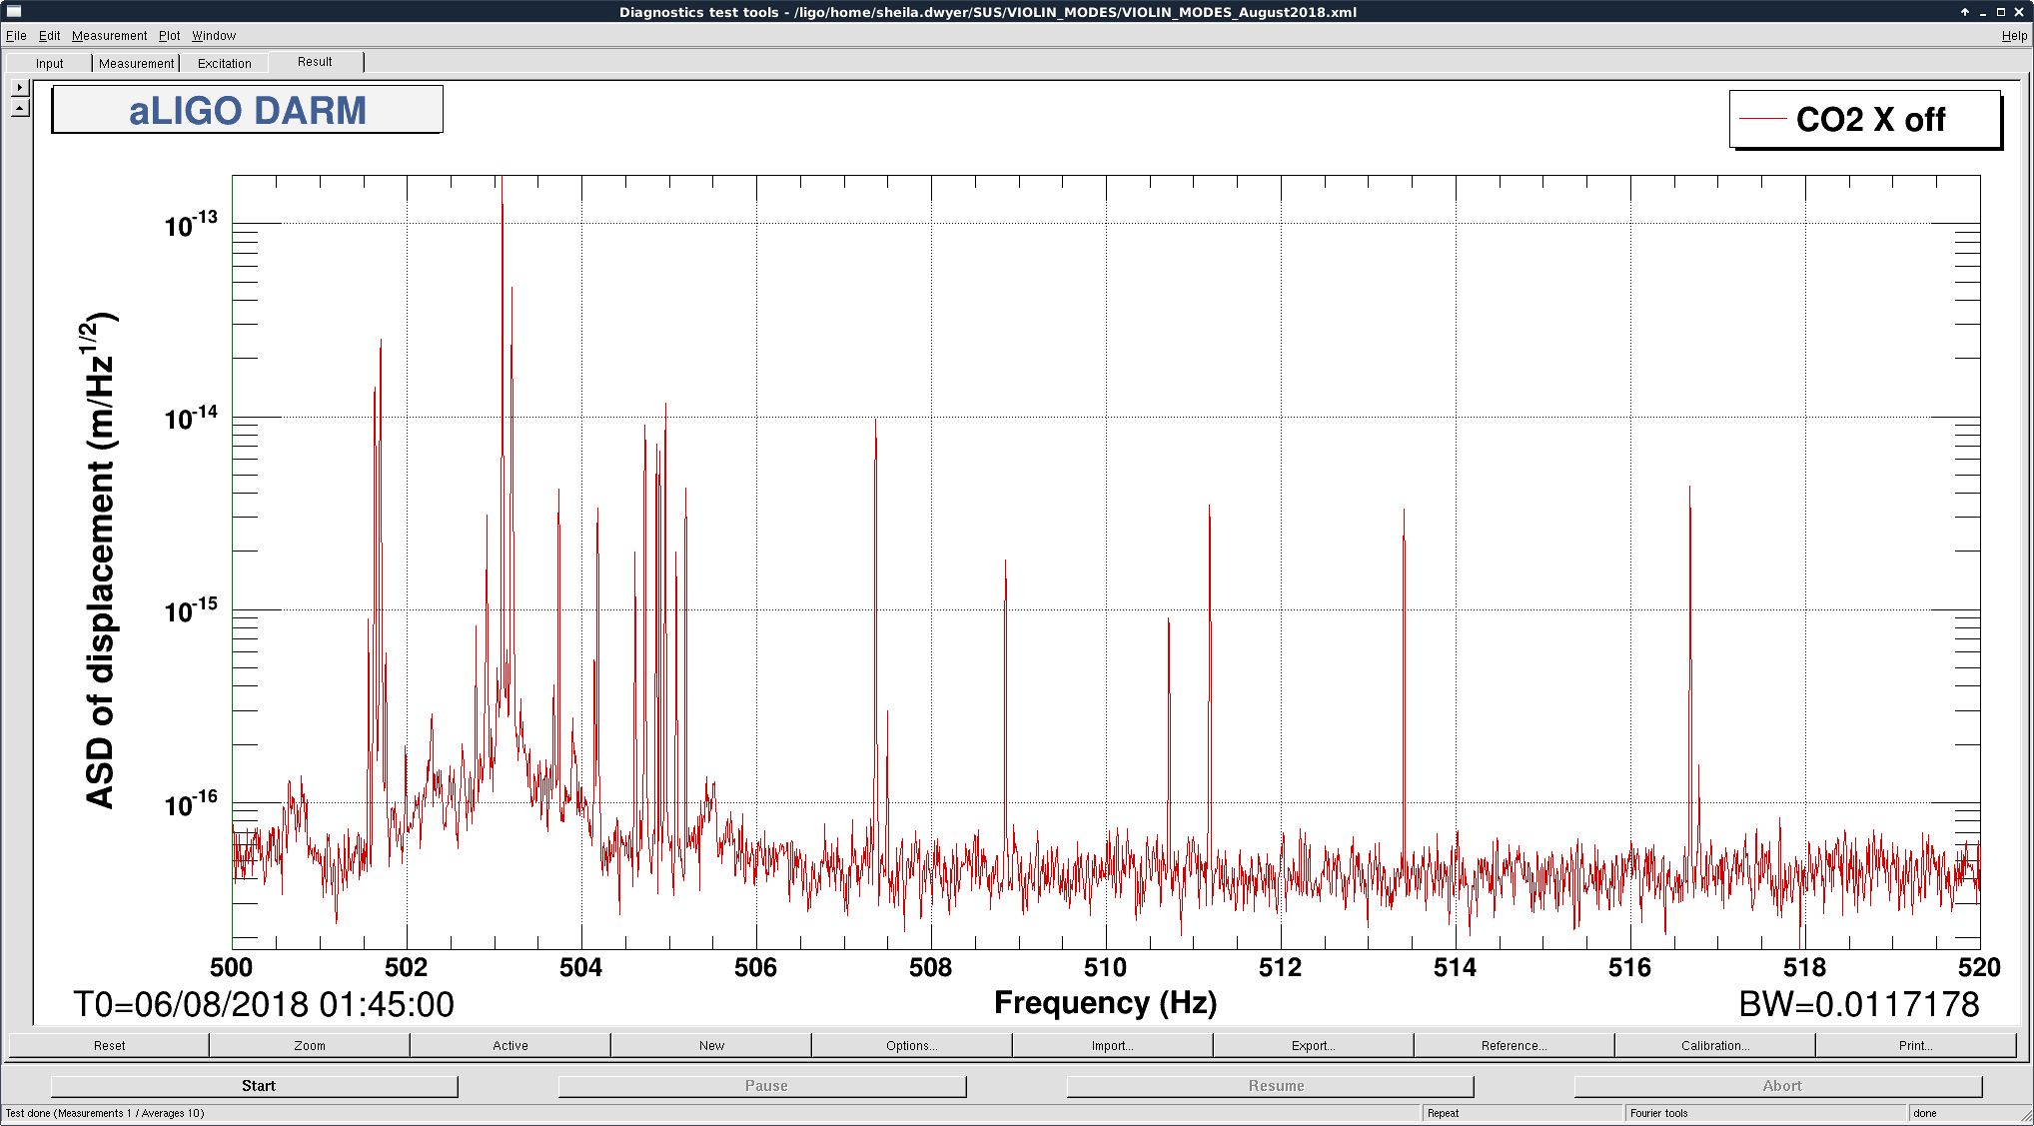Click the up-arrow shade window icon

pos(1964,12)
